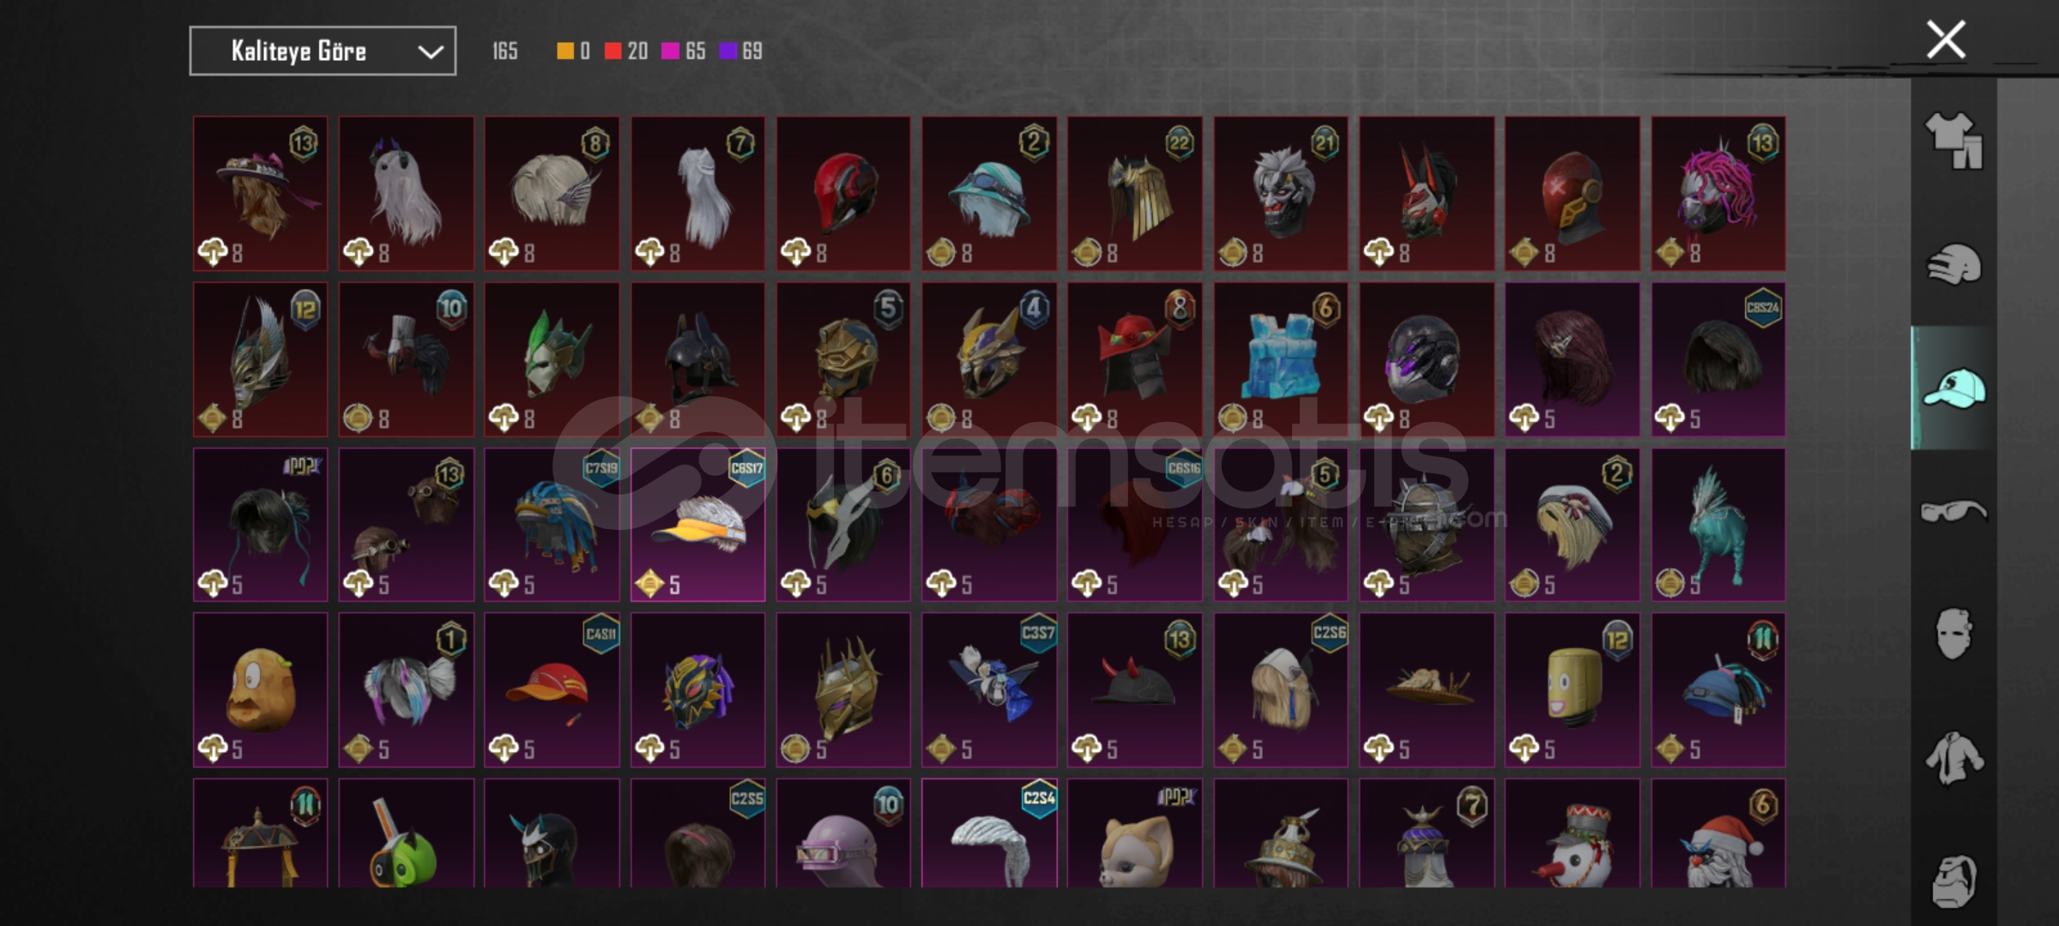Image resolution: width=2059 pixels, height=926 pixels.
Task: Select the bearded face category at sidebar bottom
Action: click(x=1953, y=881)
